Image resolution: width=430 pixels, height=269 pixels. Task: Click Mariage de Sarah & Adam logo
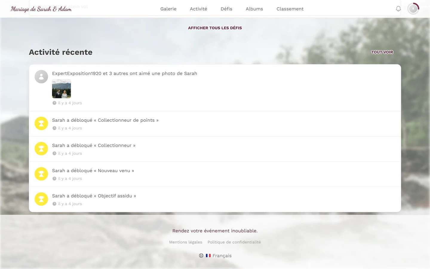click(41, 9)
